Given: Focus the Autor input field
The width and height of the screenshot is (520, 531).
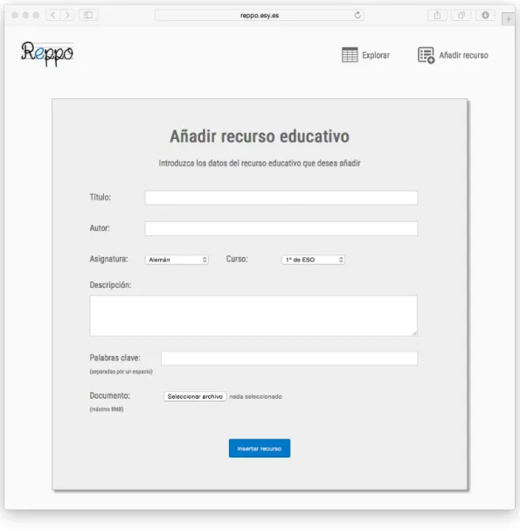Looking at the screenshot, I should click(281, 228).
